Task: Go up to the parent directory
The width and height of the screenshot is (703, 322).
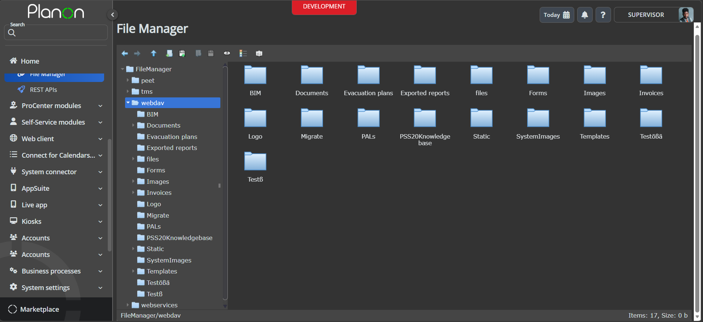Action: [x=154, y=54]
